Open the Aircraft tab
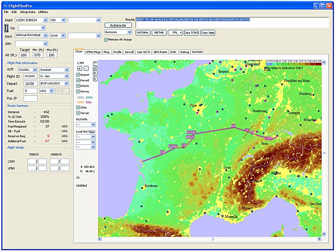335x251 pixels. pos(129,52)
